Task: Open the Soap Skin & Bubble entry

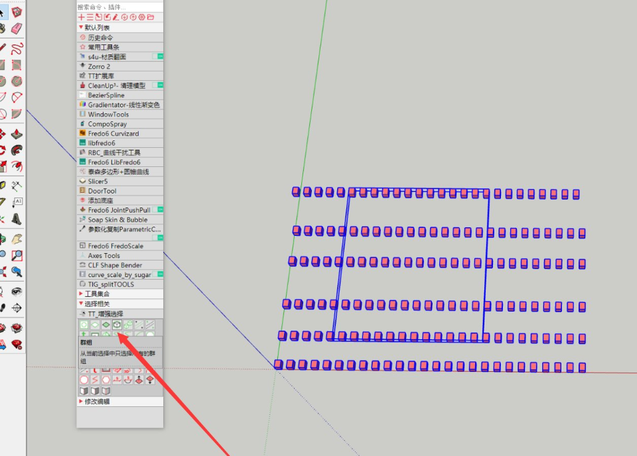Action: point(120,219)
